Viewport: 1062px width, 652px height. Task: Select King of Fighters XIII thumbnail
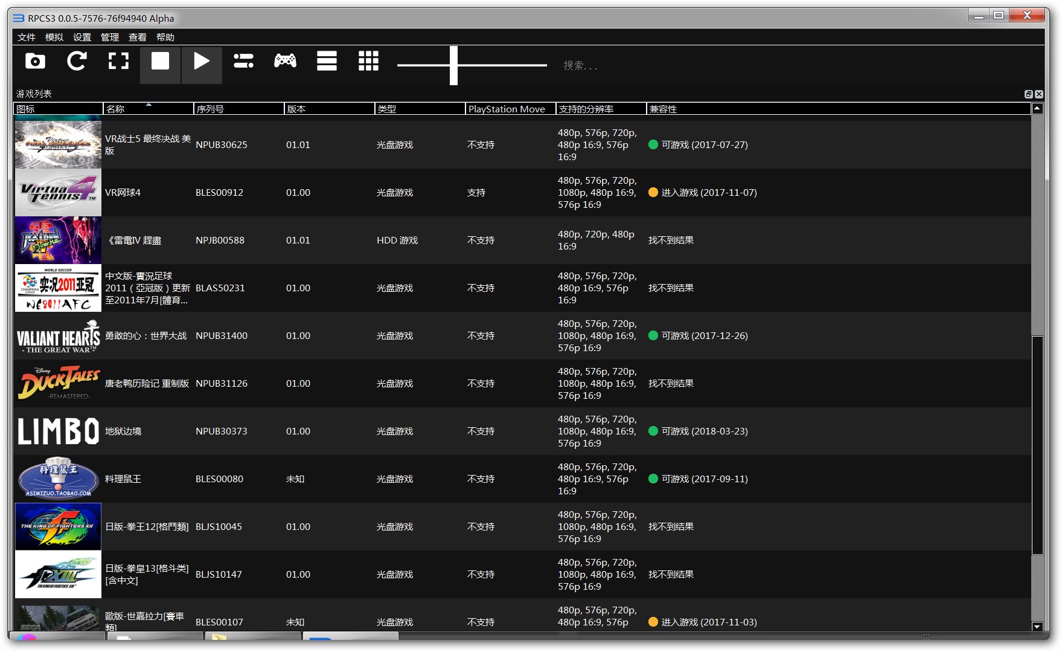[58, 574]
